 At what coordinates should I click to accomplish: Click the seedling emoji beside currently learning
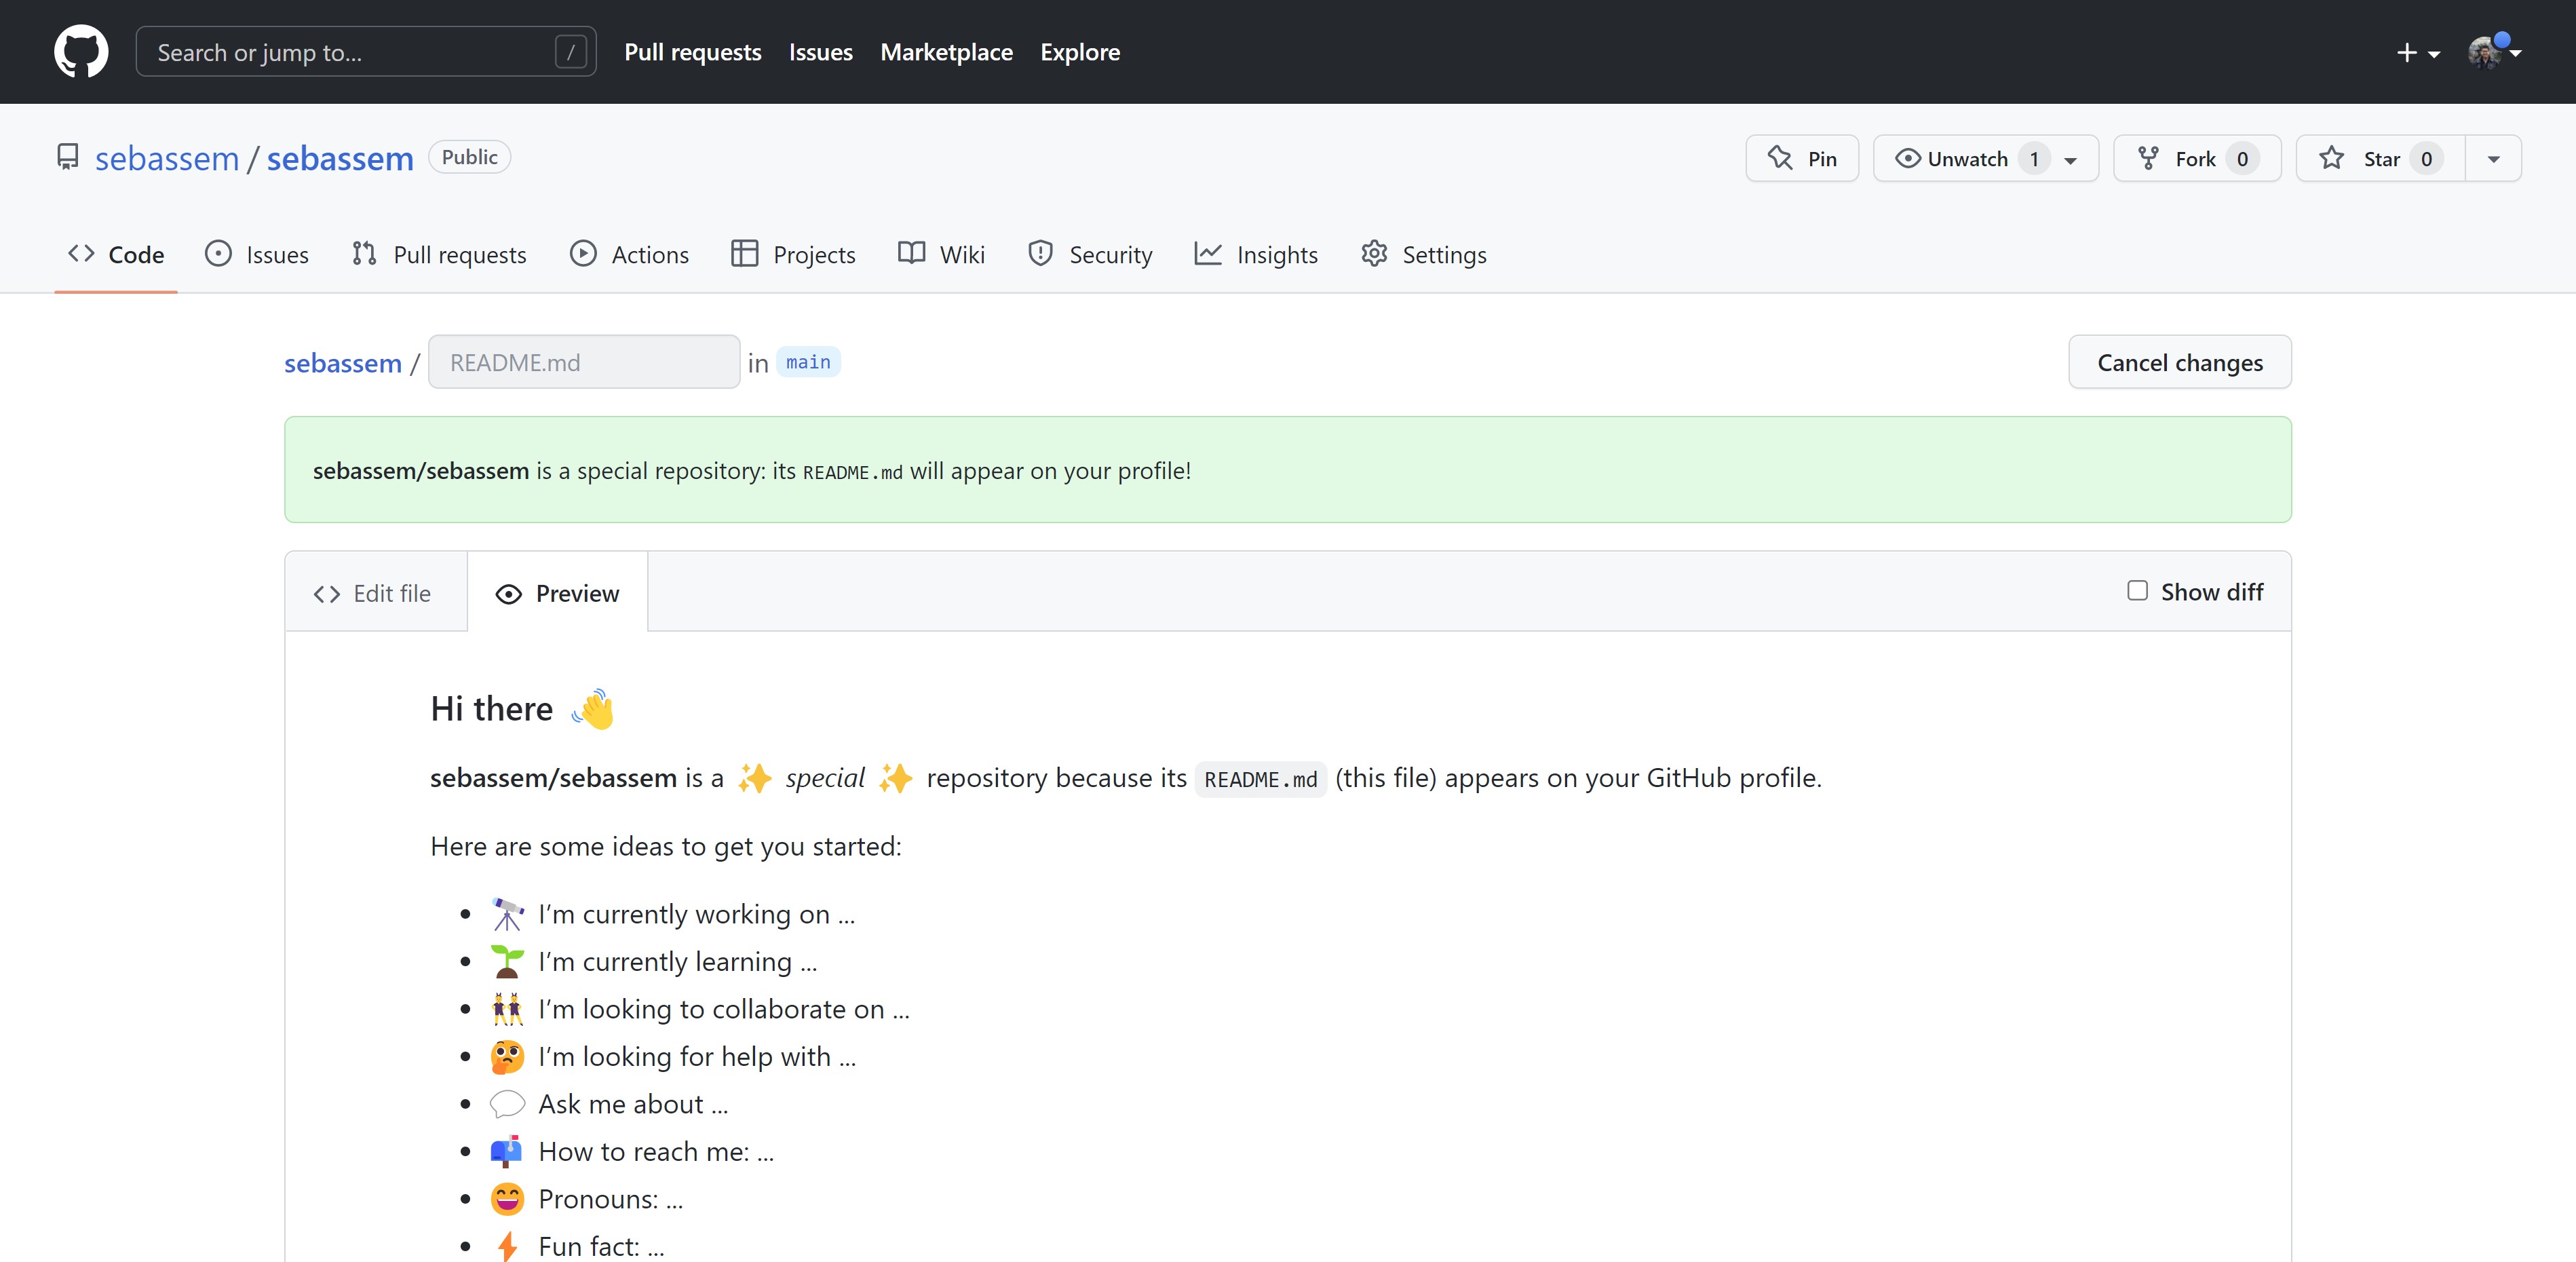(507, 961)
